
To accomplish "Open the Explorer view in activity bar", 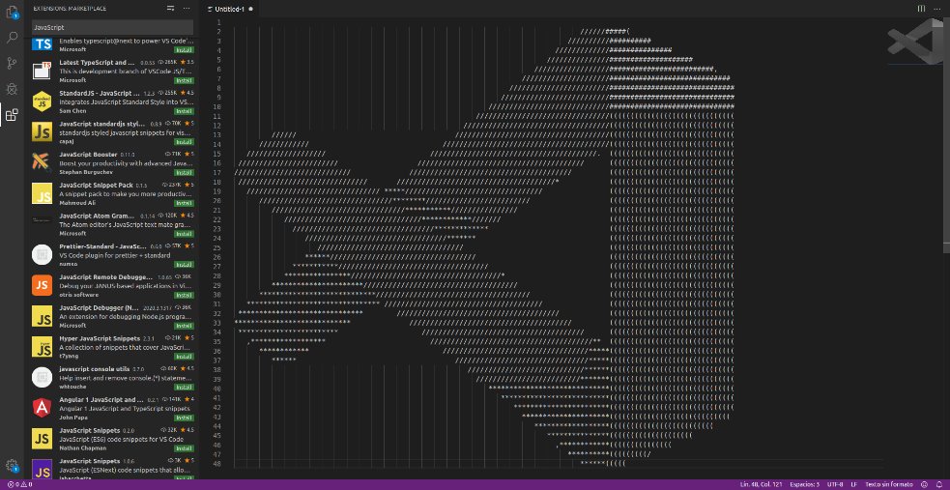I will [x=12, y=11].
